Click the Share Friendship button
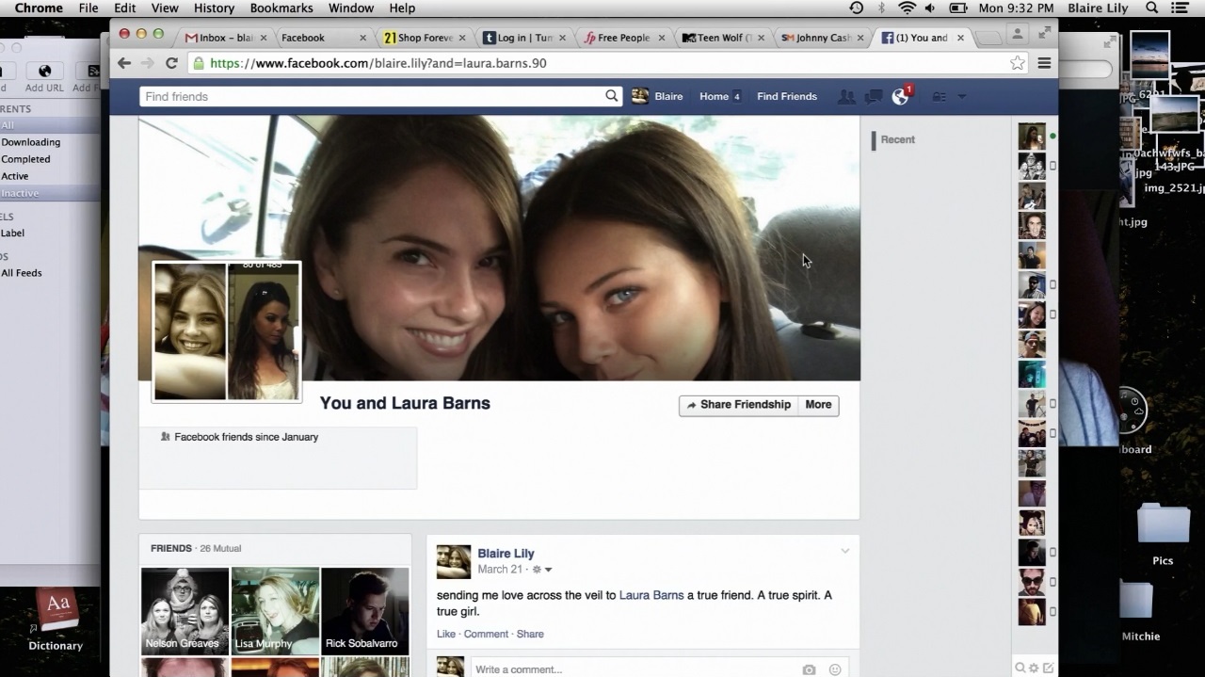Viewport: 1205px width, 677px height. click(738, 405)
